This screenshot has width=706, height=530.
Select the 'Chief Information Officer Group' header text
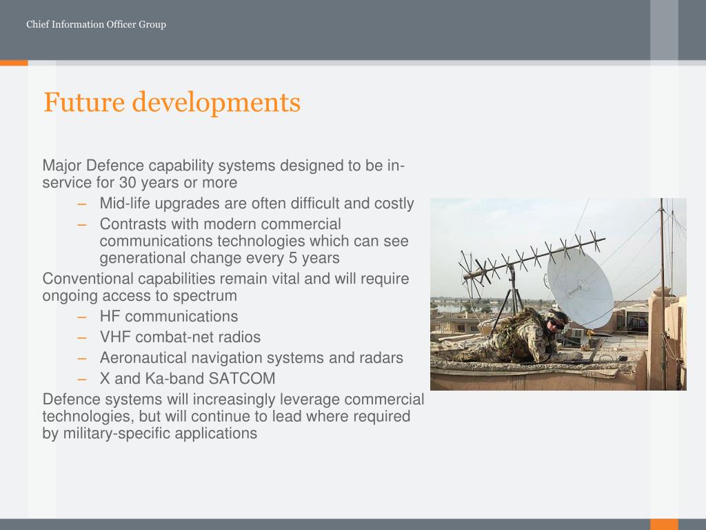[x=96, y=24]
